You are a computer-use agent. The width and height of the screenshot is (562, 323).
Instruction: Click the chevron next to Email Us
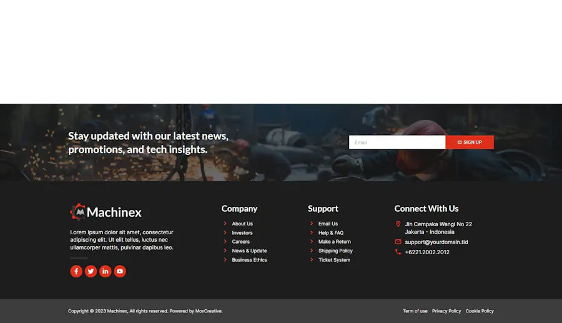point(312,223)
